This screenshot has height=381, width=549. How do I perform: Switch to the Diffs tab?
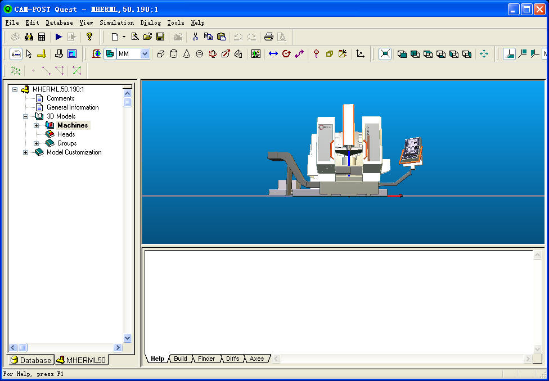[x=233, y=359]
